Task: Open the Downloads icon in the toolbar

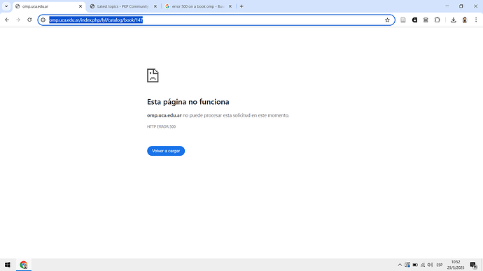Action: 453,20
